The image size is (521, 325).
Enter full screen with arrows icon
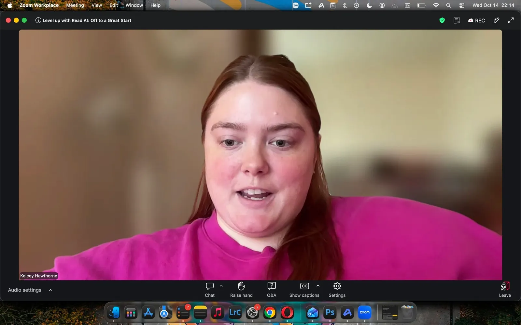coord(511,20)
